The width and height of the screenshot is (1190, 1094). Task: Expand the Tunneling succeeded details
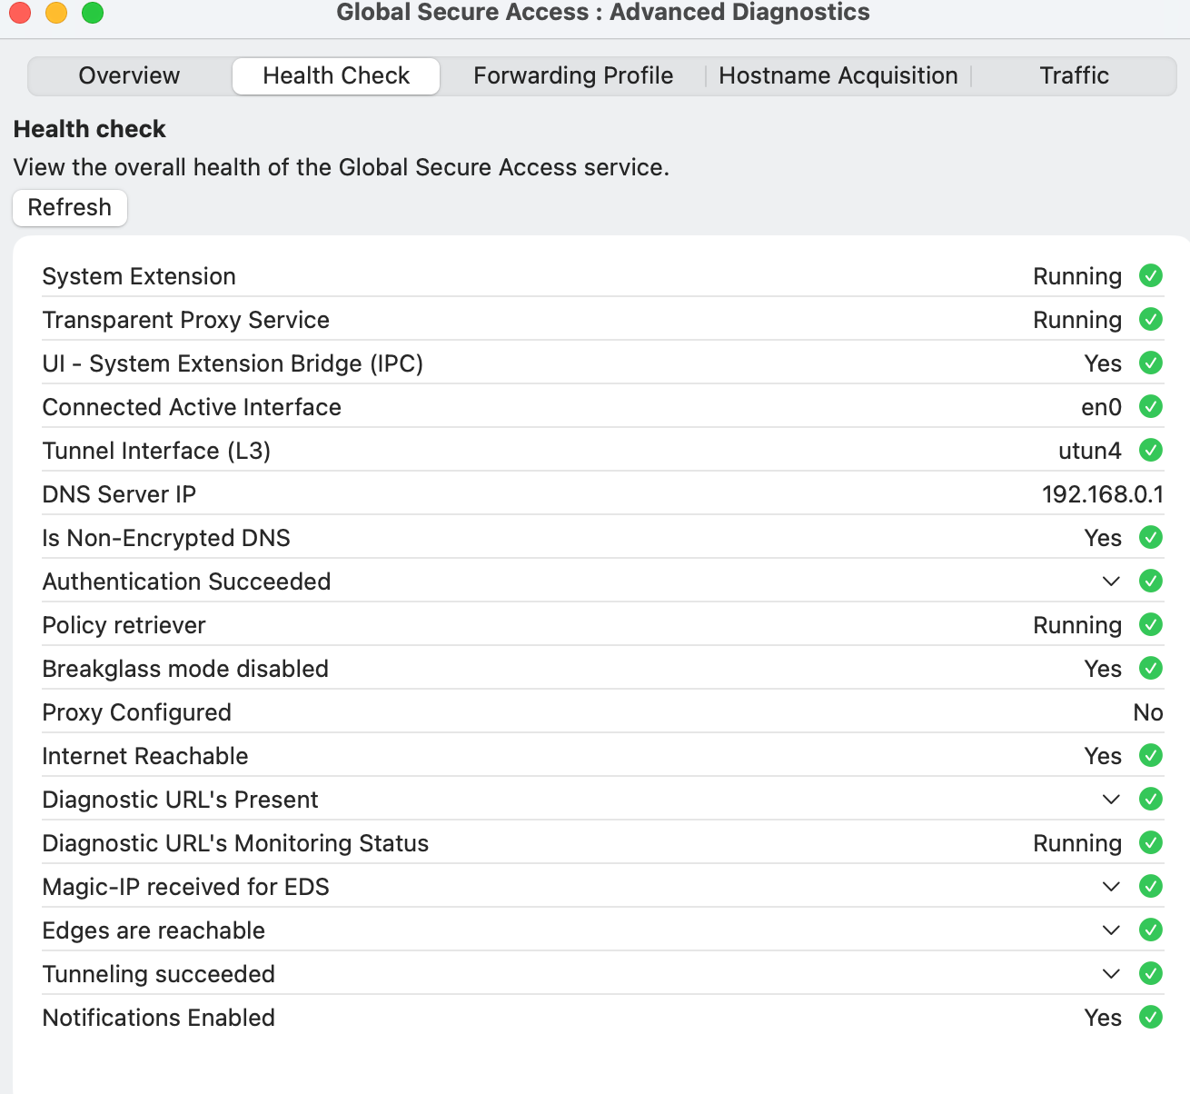(x=1111, y=974)
